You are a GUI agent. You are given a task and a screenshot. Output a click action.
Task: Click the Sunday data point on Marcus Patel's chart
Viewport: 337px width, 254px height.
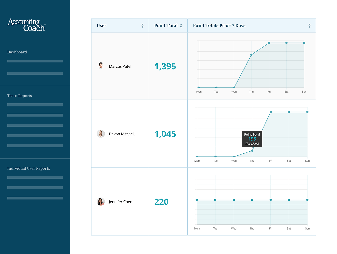[x=304, y=43]
